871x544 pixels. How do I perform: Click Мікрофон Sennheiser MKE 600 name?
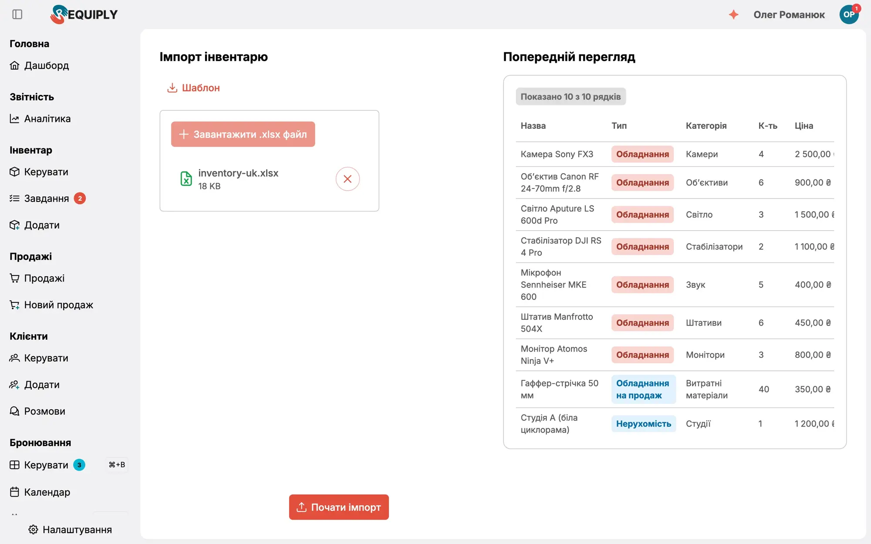(x=554, y=285)
